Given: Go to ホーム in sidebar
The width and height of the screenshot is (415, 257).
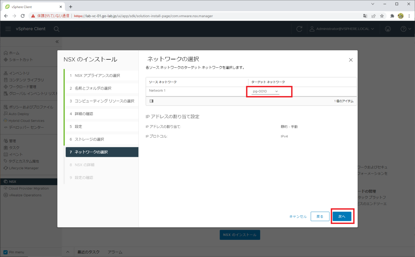Looking at the screenshot, I should 11,53.
